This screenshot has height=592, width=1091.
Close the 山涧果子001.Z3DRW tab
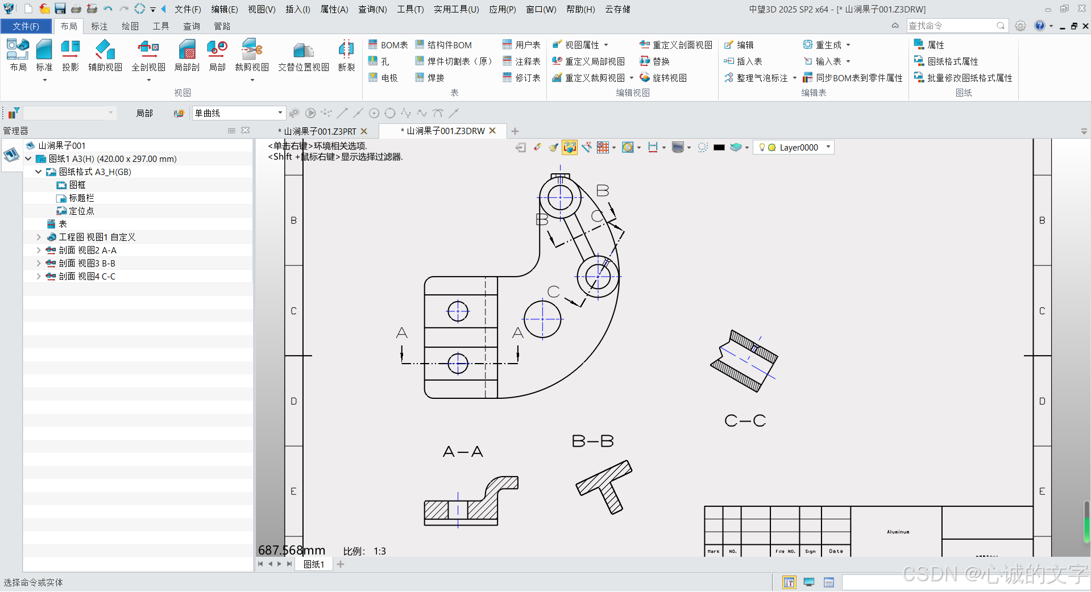[493, 131]
